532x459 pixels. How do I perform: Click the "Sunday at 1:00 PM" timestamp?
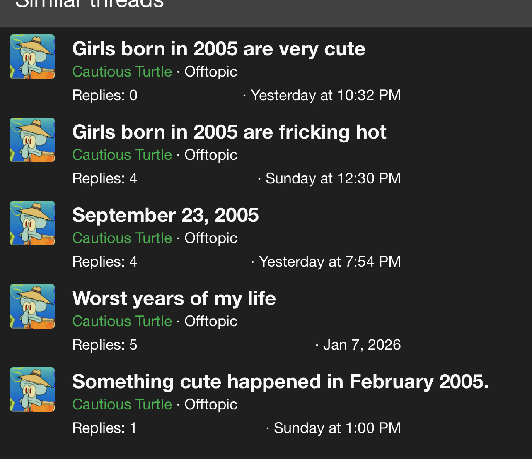[x=337, y=428]
